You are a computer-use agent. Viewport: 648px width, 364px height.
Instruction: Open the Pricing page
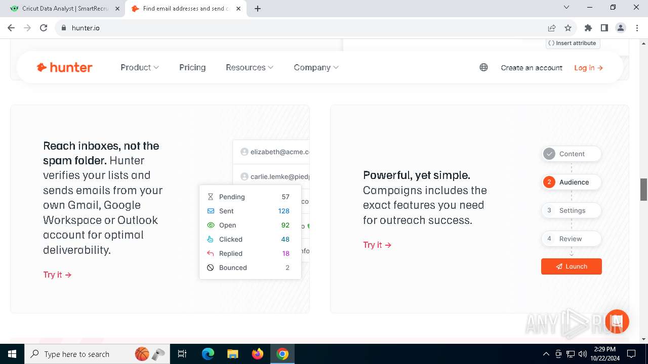click(x=192, y=67)
